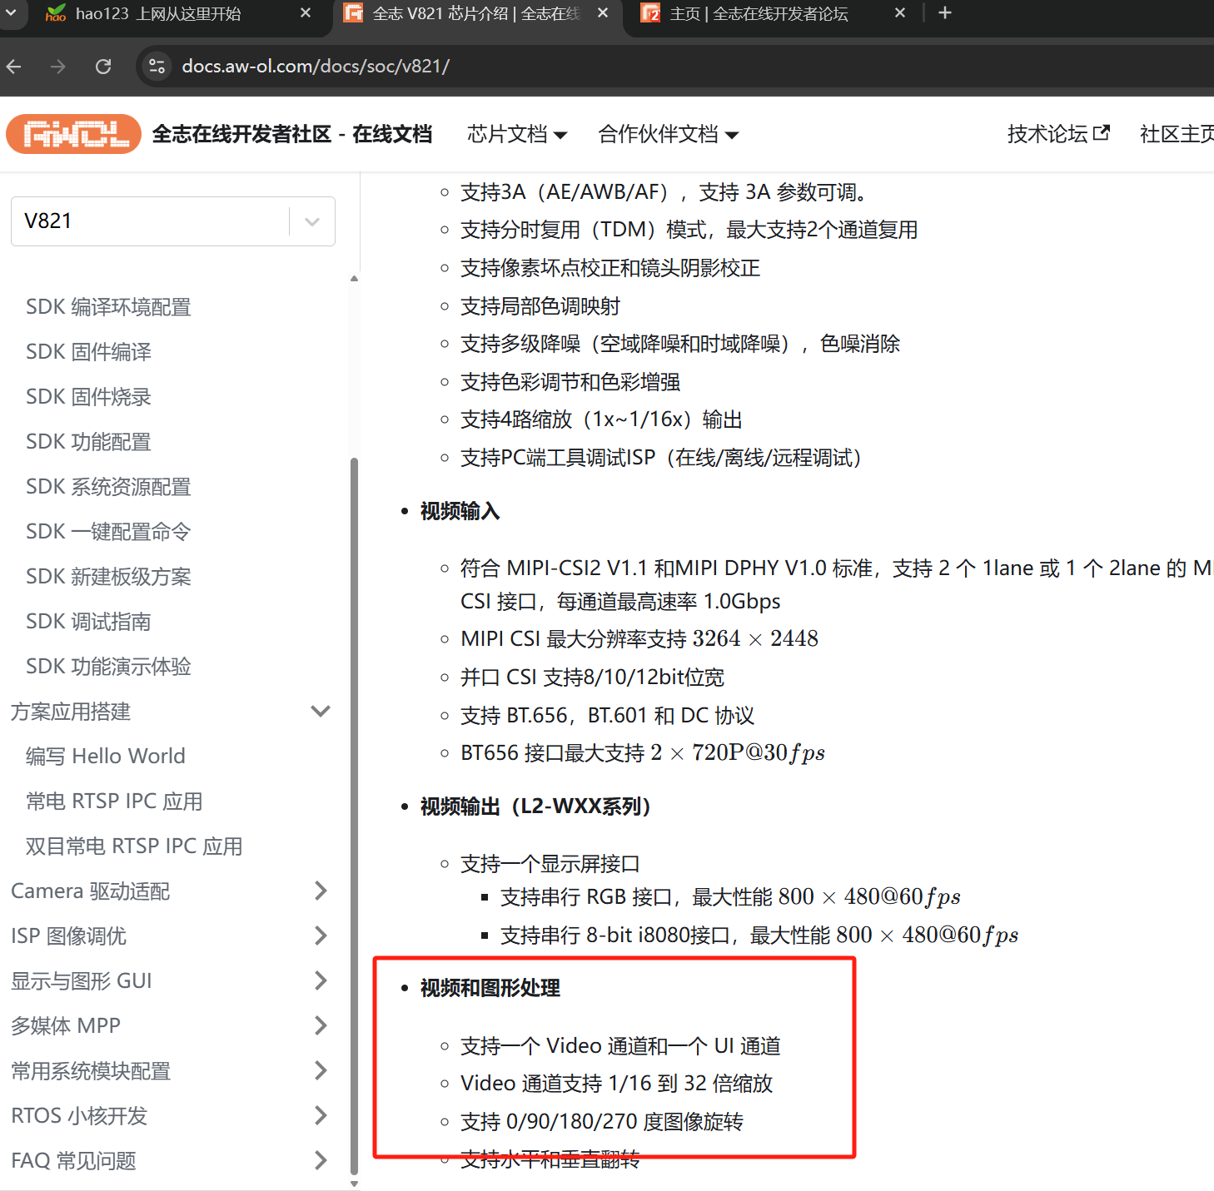Click the sidebar vertical scrollbar thumb
This screenshot has height=1191, width=1214.
coord(355,816)
